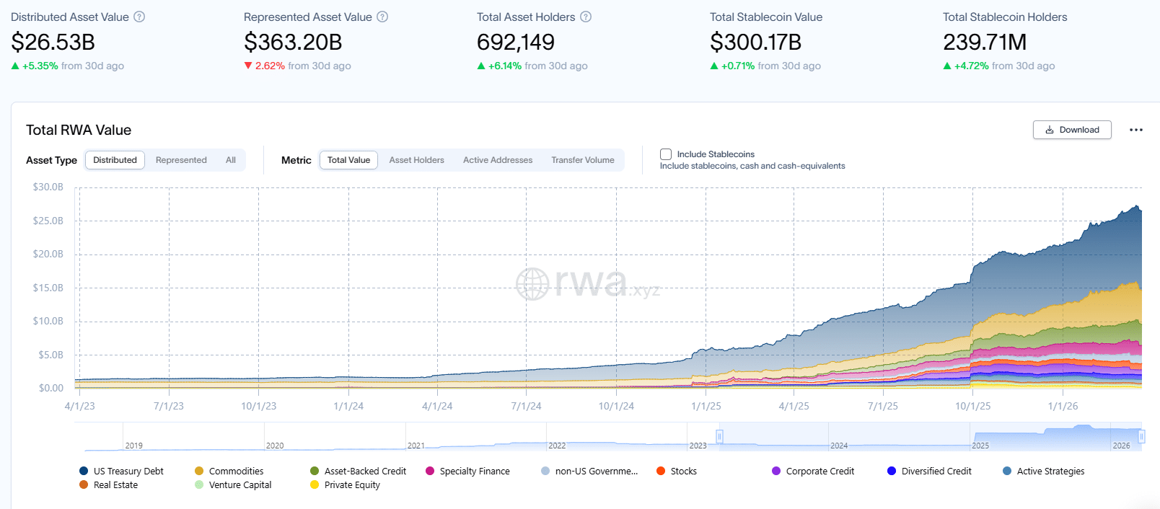This screenshot has width=1160, height=509.
Task: Select the Represented asset type
Action: pos(181,160)
